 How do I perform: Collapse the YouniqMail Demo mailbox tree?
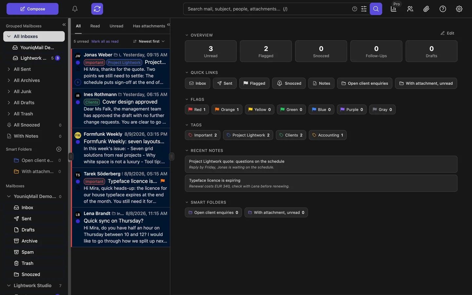point(9,196)
